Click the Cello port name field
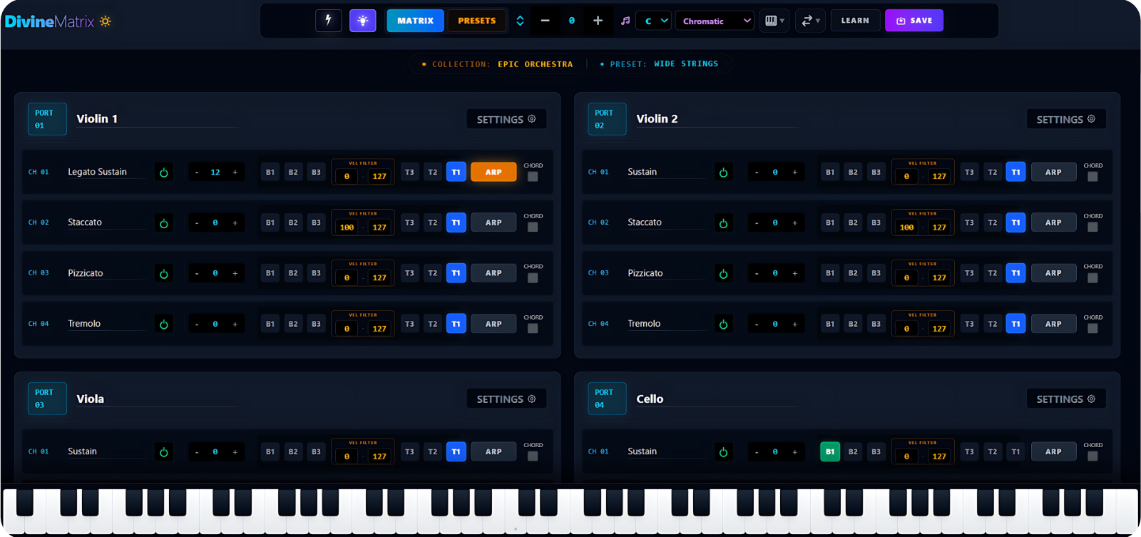This screenshot has width=1141, height=537. [717, 399]
